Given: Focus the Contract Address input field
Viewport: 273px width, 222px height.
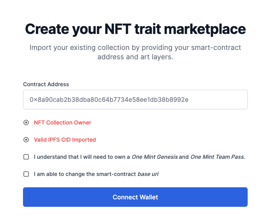Looking at the screenshot, I should click(x=135, y=99).
